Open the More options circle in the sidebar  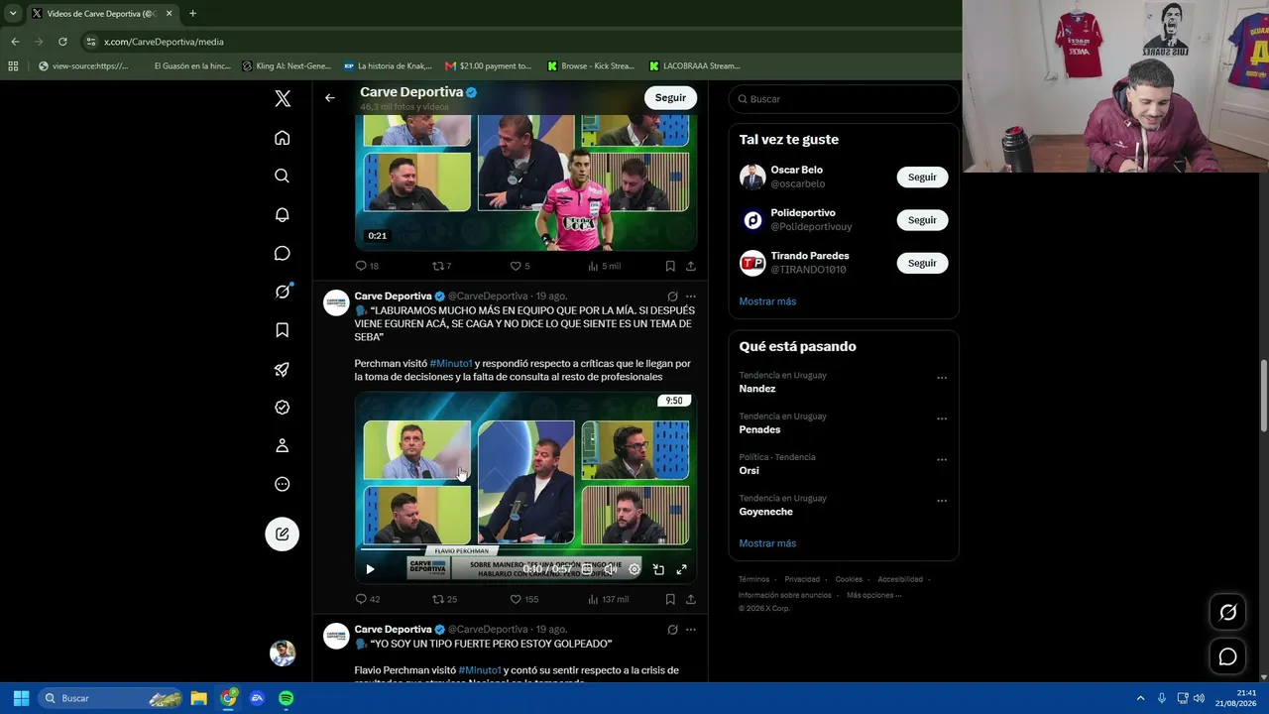click(x=283, y=484)
